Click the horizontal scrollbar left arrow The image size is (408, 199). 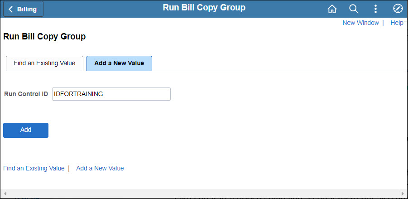click(x=5, y=194)
